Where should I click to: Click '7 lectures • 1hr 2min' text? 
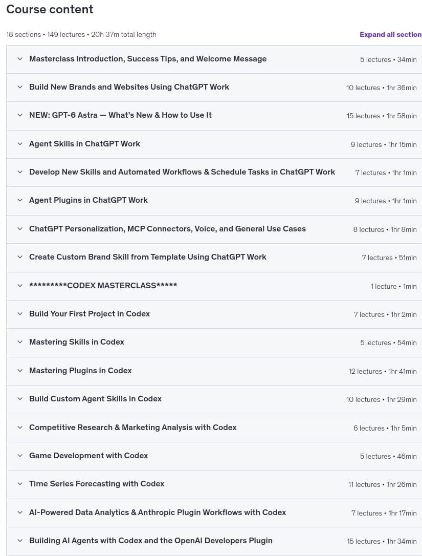pyautogui.click(x=385, y=314)
